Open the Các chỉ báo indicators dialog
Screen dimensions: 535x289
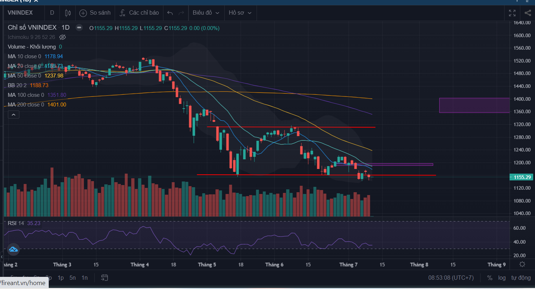pos(139,13)
